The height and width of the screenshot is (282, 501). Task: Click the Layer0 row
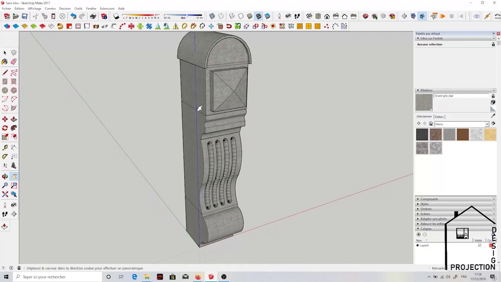point(456,245)
